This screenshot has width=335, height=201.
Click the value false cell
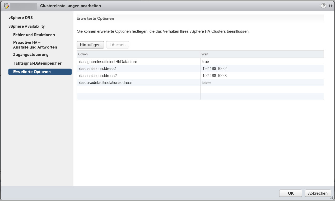tap(262, 83)
